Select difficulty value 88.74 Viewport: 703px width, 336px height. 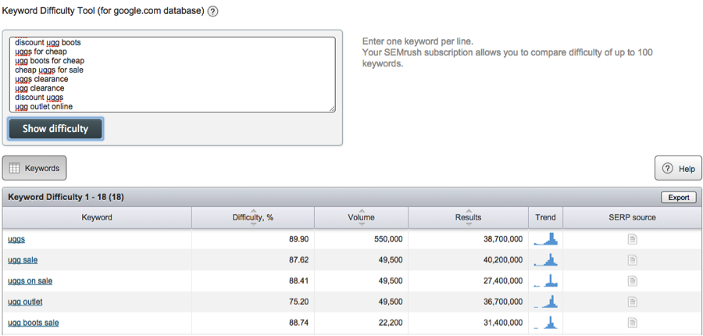(298, 323)
